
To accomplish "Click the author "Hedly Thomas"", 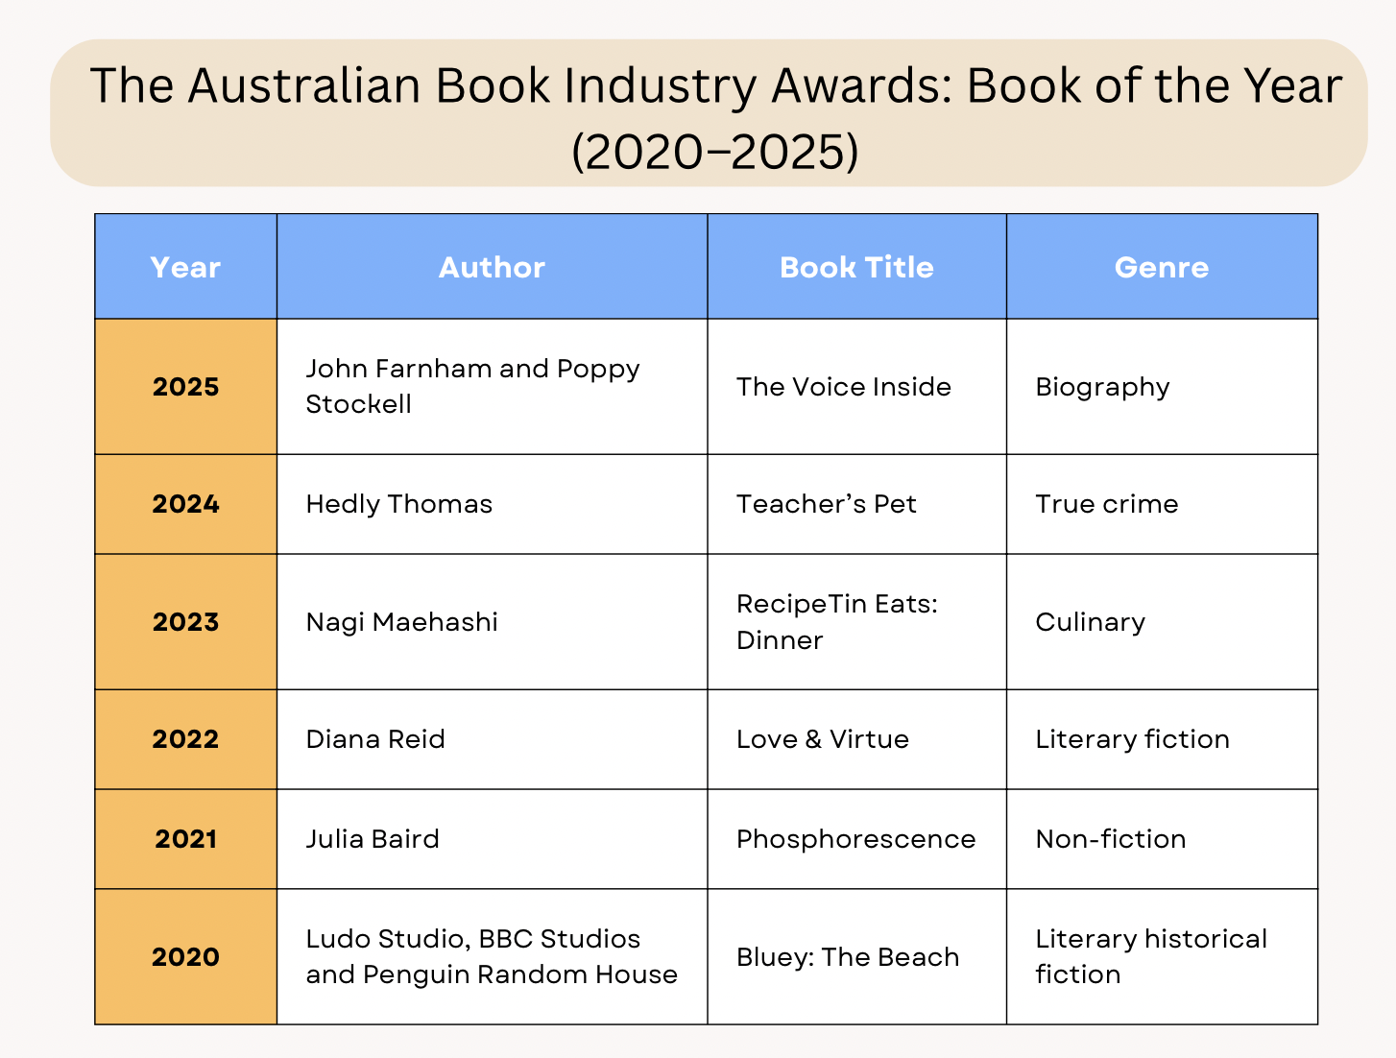I will pyautogui.click(x=399, y=504).
